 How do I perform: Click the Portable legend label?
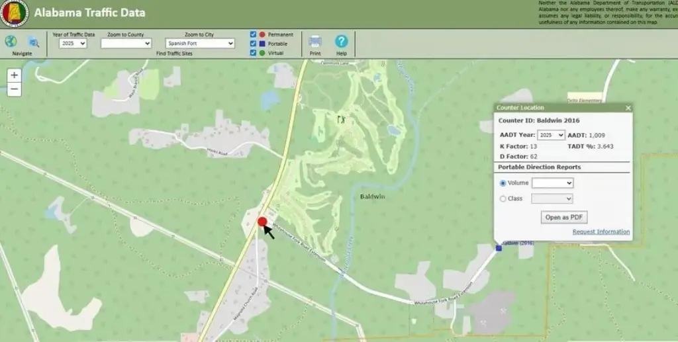pyautogui.click(x=277, y=44)
